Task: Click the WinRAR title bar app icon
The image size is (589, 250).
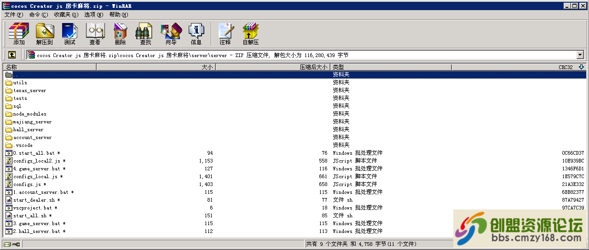Action: (x=6, y=6)
